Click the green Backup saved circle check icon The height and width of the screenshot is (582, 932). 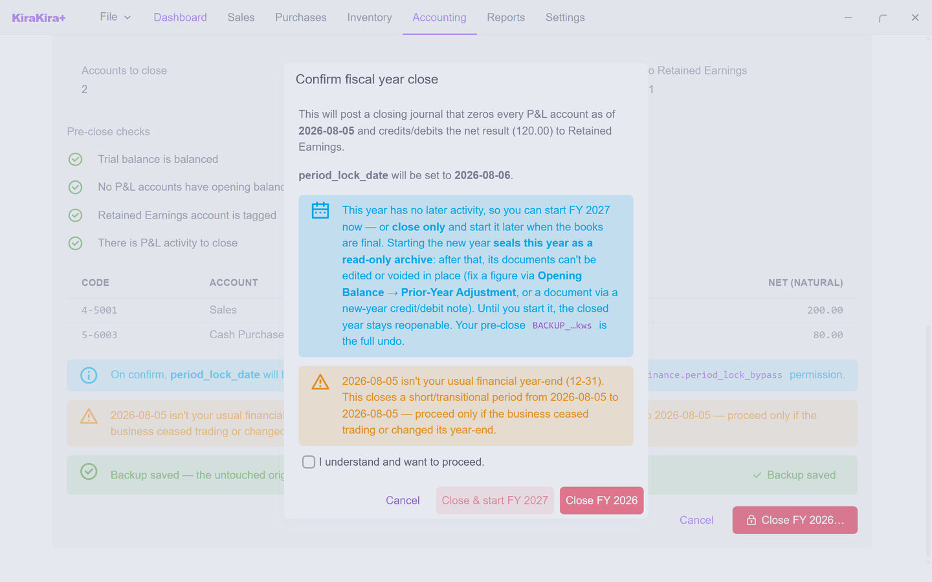89,471
